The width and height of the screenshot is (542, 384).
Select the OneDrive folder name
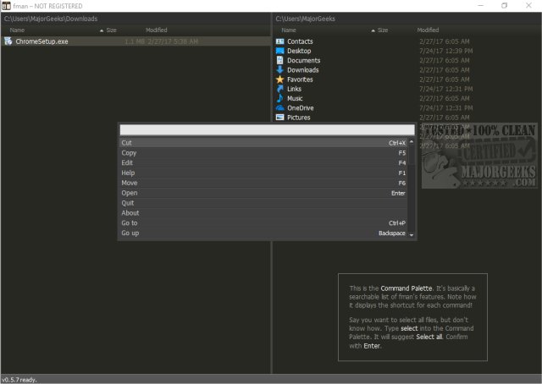pos(301,107)
